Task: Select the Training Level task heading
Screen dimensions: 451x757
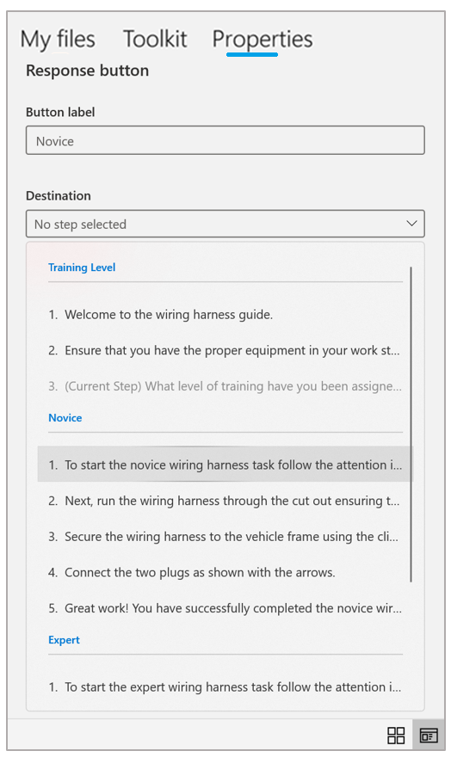Action: pyautogui.click(x=82, y=268)
